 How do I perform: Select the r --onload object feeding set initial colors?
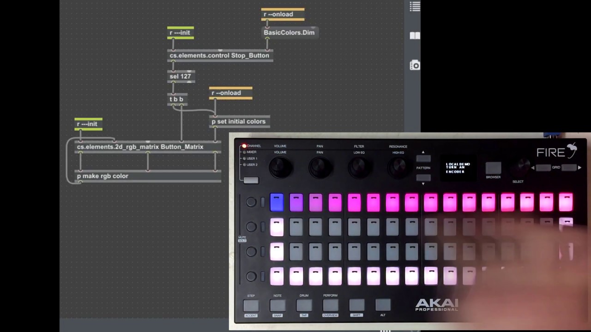(x=231, y=93)
